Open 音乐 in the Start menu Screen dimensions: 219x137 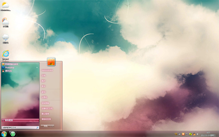point(43,86)
